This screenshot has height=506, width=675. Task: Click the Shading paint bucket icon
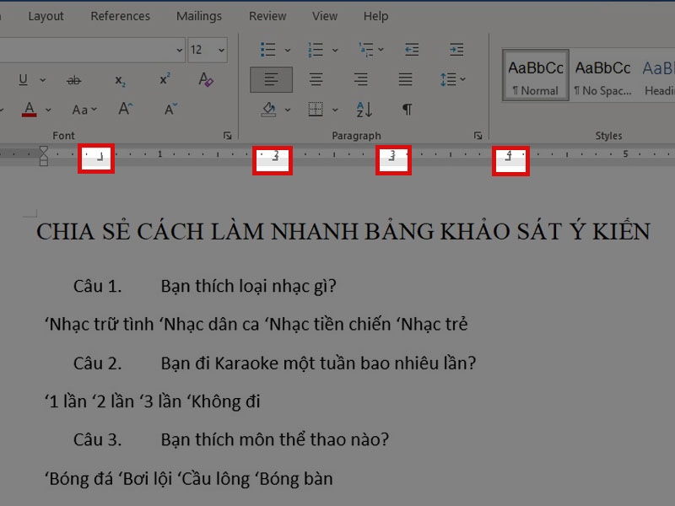268,110
